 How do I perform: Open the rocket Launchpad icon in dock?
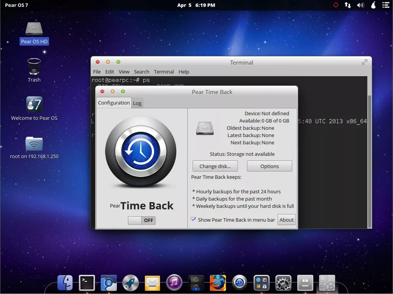point(131,283)
